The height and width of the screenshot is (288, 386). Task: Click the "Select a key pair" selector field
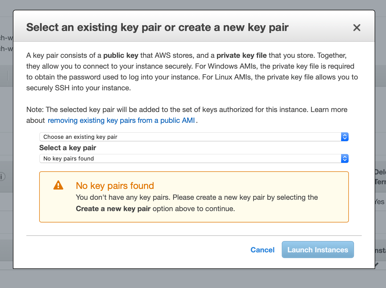tap(194, 158)
